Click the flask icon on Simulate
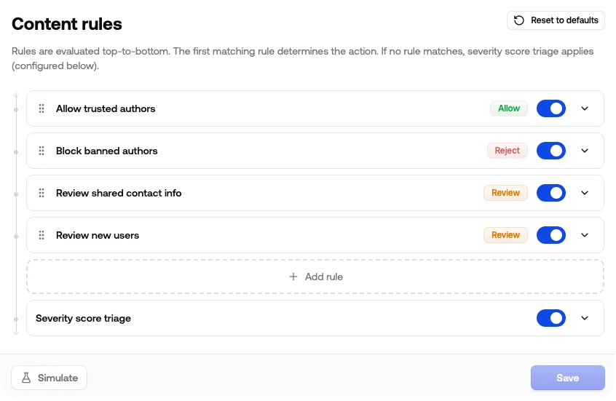The height and width of the screenshot is (401, 616). pyautogui.click(x=26, y=378)
